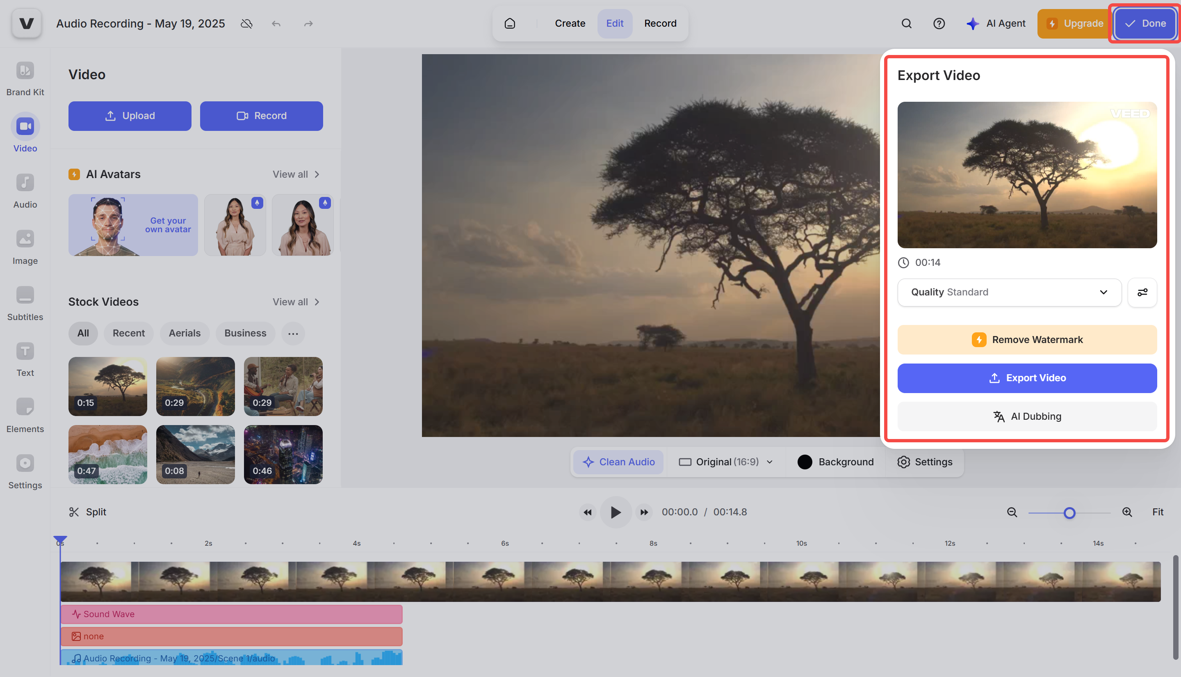This screenshot has height=677, width=1181.
Task: Expand more stock categories via ellipsis
Action: point(293,334)
